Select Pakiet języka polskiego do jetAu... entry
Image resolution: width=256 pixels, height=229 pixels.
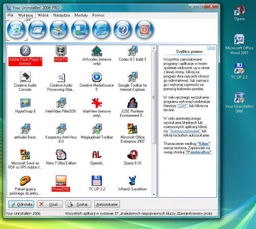25,185
